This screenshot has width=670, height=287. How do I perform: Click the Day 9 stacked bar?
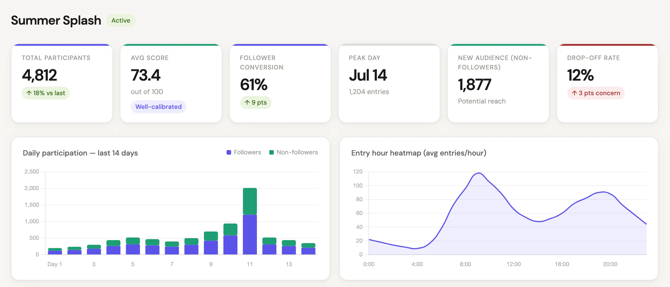(x=211, y=243)
